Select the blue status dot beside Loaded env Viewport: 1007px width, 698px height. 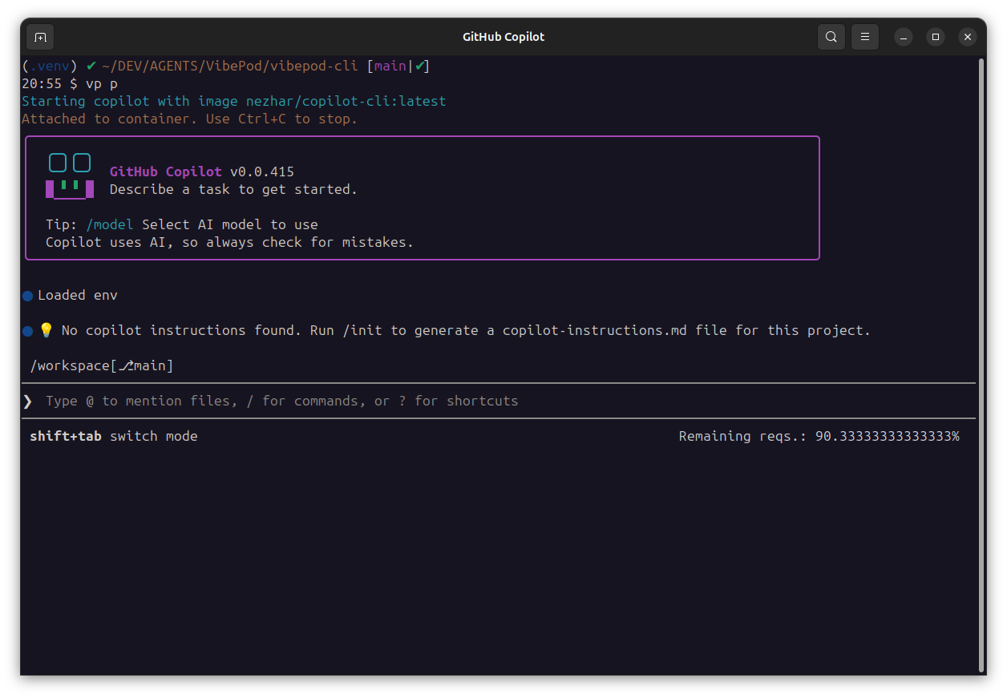26,294
